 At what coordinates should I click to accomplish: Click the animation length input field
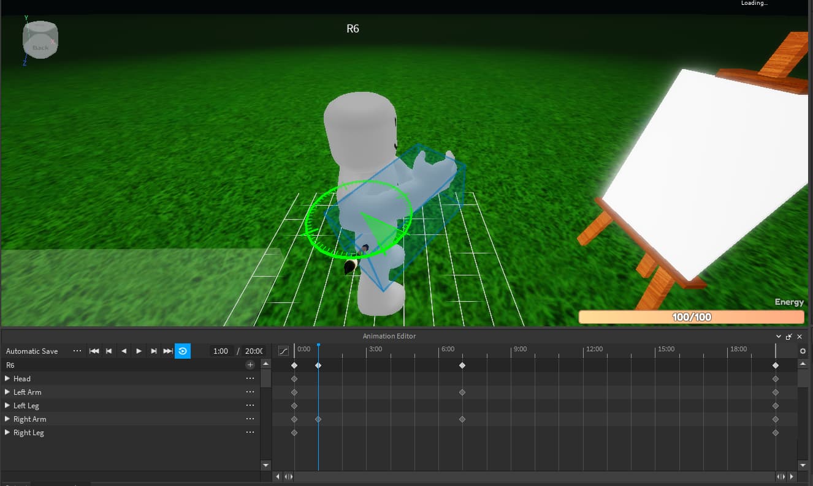pos(253,351)
